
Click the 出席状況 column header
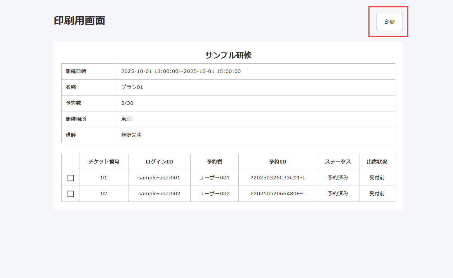tap(377, 162)
